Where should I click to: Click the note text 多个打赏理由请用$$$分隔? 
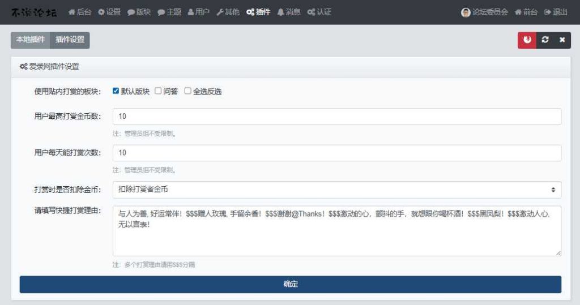click(159, 265)
